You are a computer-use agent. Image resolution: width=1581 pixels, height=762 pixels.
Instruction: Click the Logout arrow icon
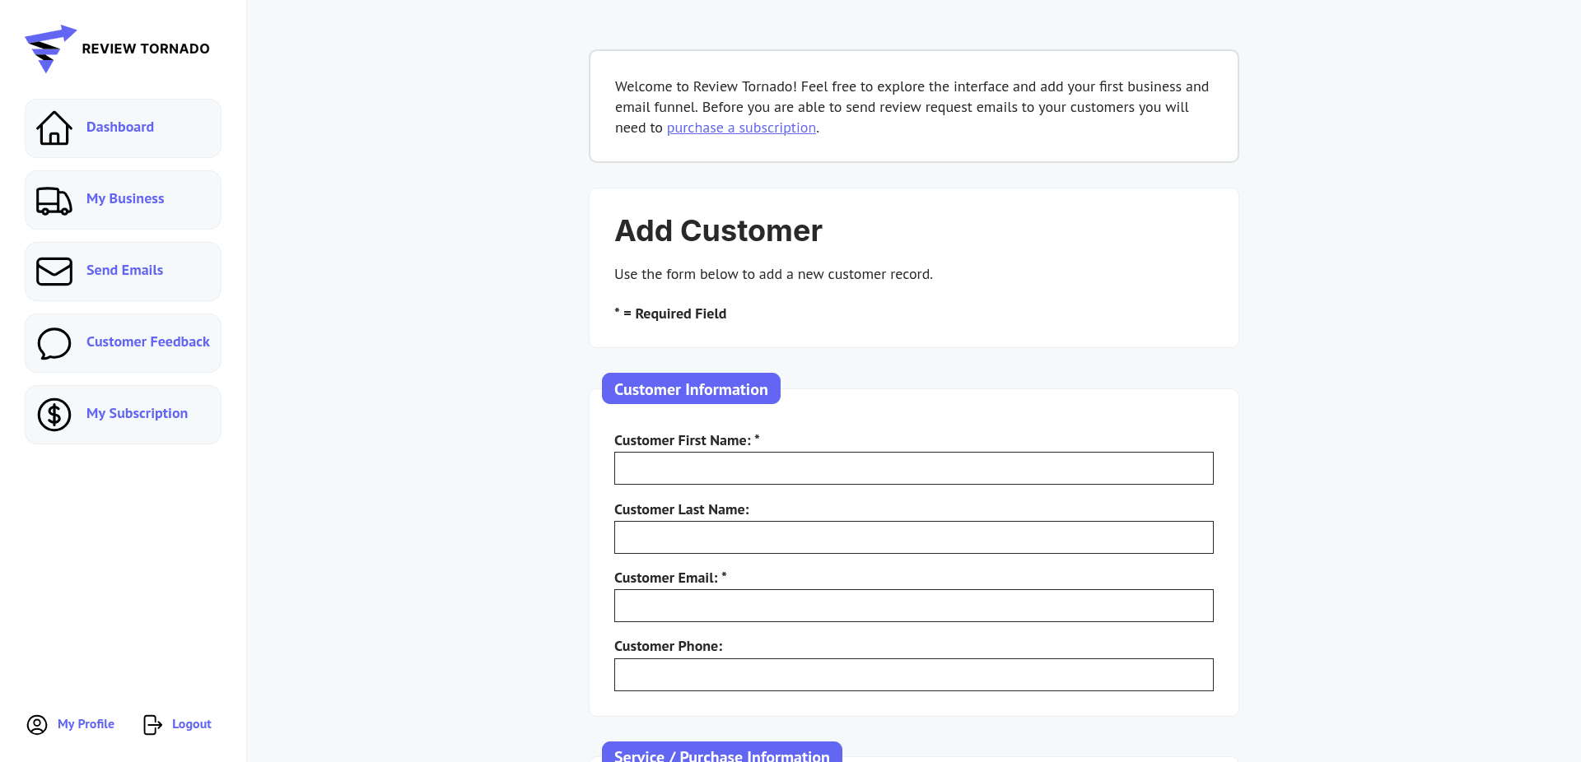click(x=152, y=724)
